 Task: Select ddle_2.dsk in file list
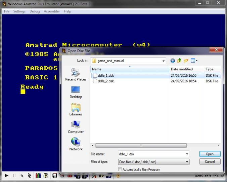(x=106, y=81)
